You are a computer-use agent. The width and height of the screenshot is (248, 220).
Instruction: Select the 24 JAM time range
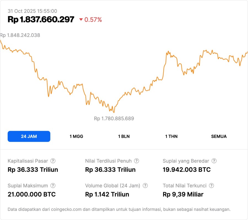29,136
